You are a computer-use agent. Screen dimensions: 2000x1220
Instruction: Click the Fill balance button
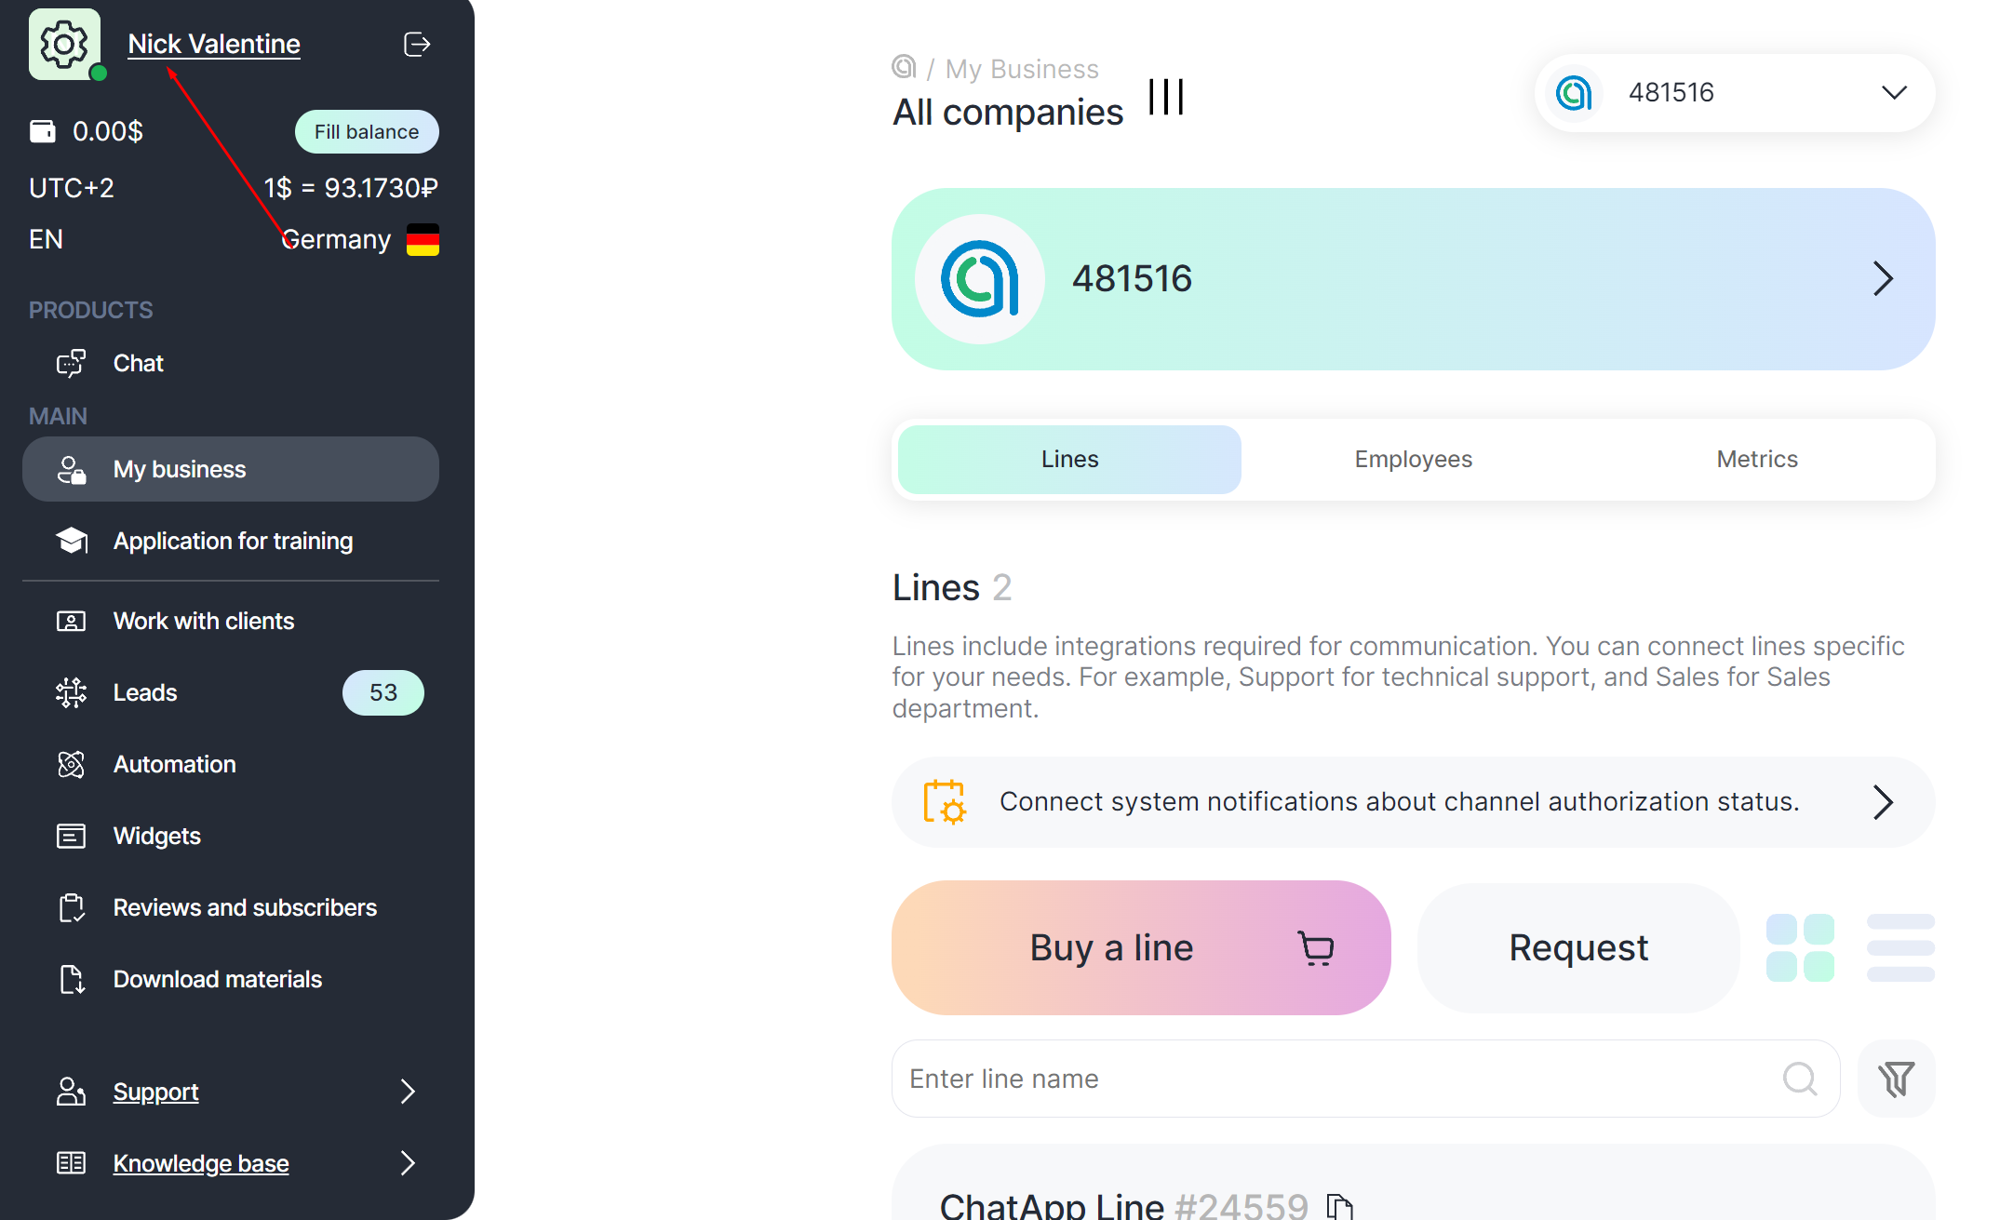coord(367,132)
